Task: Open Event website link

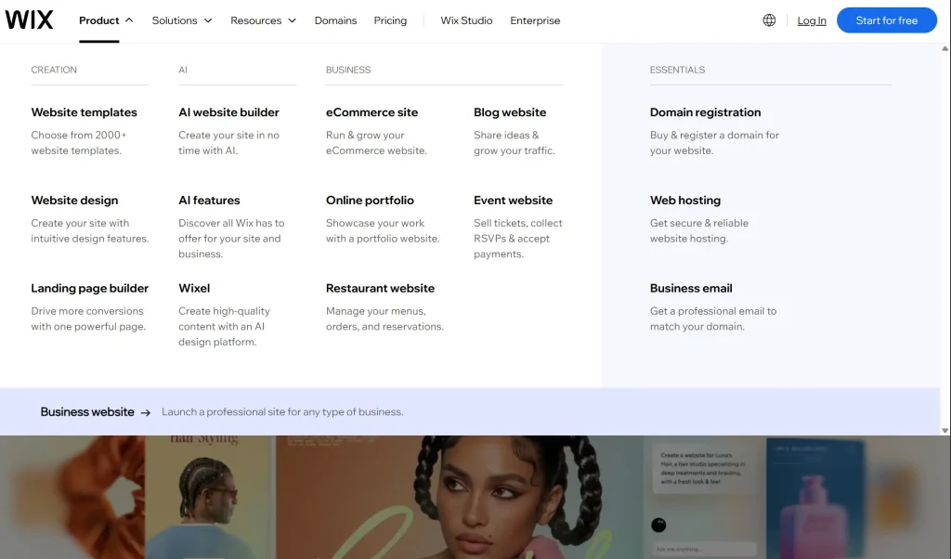Action: click(513, 200)
